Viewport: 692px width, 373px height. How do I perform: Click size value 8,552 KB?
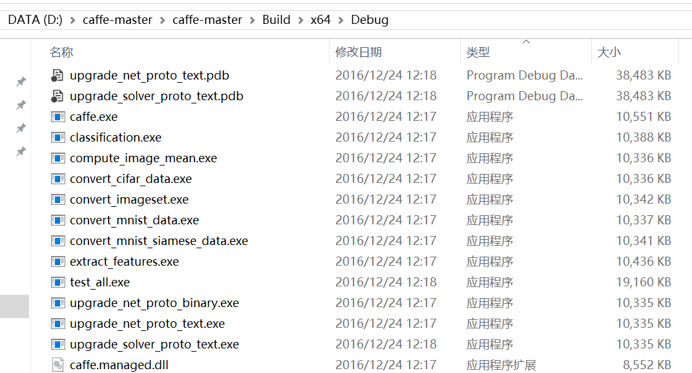pos(647,365)
